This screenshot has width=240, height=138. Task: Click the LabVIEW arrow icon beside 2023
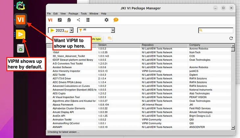52,30
